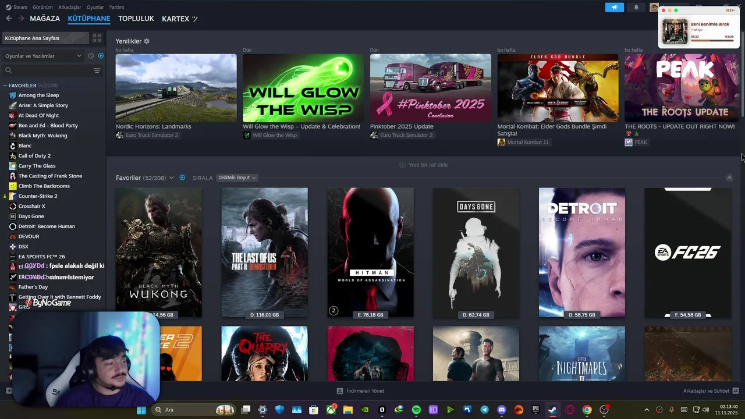Open Opera GX from the taskbar

570,410
